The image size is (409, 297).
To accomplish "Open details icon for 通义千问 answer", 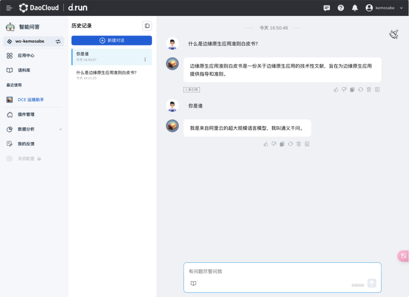I will click(307, 144).
